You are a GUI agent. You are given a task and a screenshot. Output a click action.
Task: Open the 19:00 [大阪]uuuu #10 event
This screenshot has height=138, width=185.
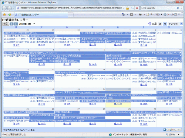tap(66, 75)
